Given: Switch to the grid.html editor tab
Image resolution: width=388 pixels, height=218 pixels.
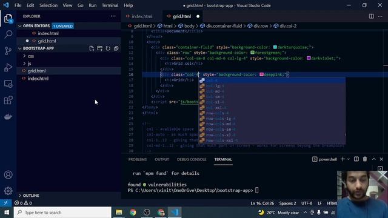Looking at the screenshot, I should pyautogui.click(x=182, y=16).
